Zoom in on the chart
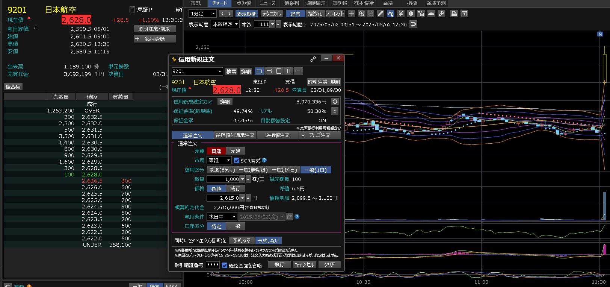The height and width of the screenshot is (287, 610). click(x=361, y=14)
